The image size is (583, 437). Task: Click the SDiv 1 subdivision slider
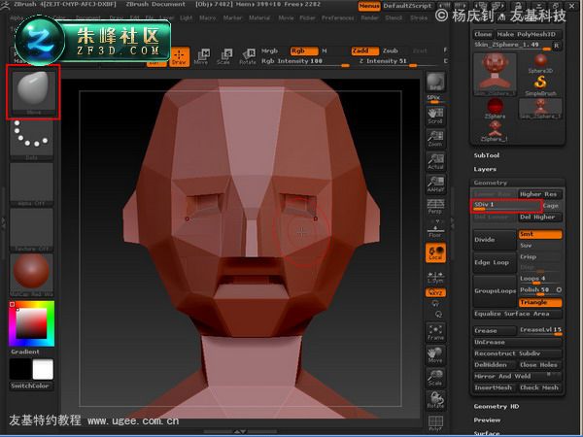click(x=507, y=206)
